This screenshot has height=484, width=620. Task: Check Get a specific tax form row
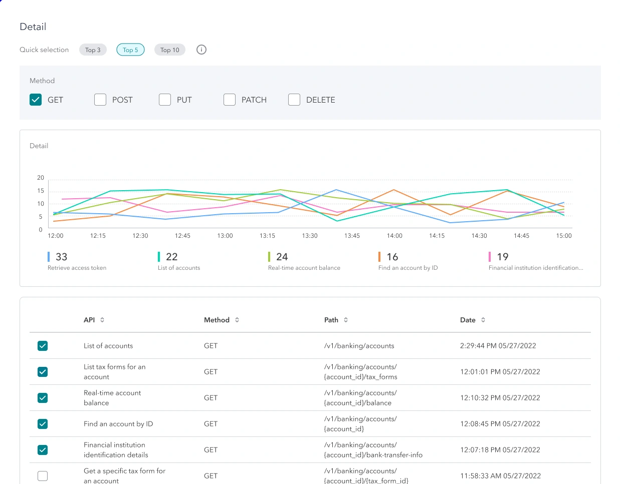pyautogui.click(x=43, y=476)
